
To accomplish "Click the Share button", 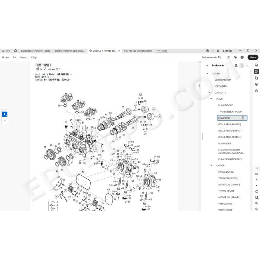I will (x=253, y=57).
